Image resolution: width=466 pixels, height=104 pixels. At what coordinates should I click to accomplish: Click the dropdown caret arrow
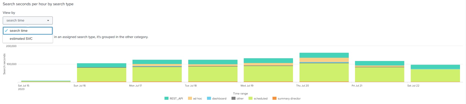pos(48,20)
